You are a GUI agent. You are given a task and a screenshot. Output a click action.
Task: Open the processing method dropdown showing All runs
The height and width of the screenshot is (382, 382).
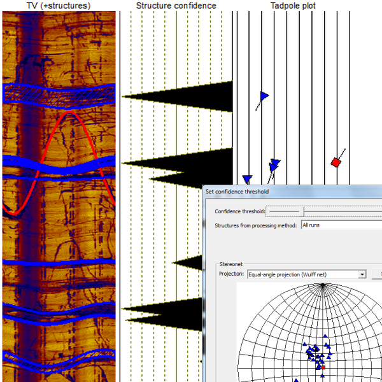click(341, 225)
